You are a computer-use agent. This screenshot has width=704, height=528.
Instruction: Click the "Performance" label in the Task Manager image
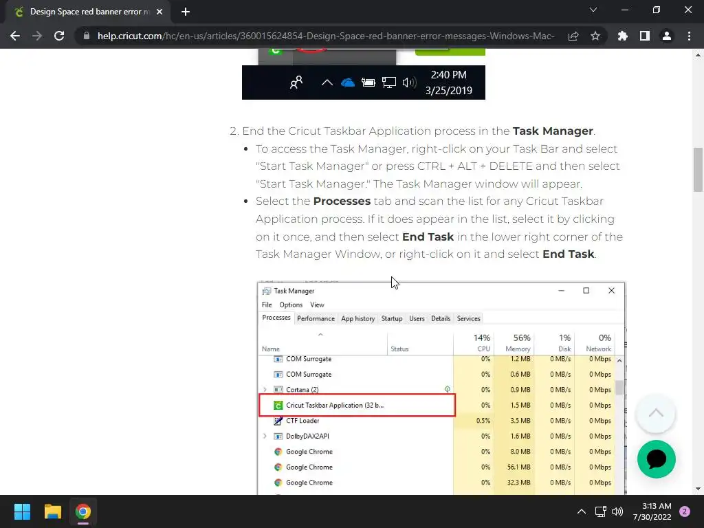pos(316,318)
